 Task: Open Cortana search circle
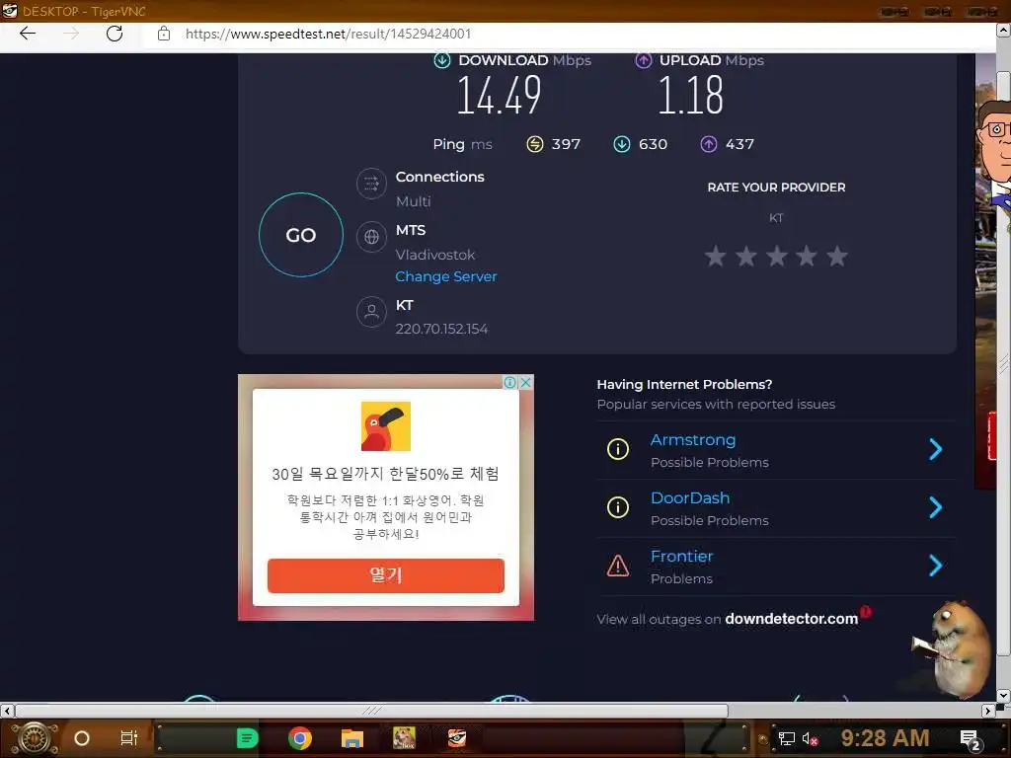tap(82, 738)
